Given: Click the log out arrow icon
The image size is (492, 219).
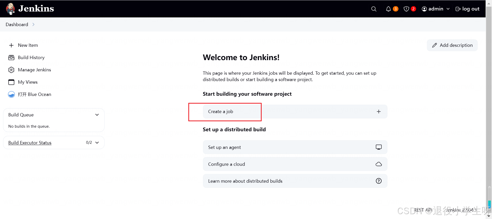Looking at the screenshot, I should click(x=458, y=9).
